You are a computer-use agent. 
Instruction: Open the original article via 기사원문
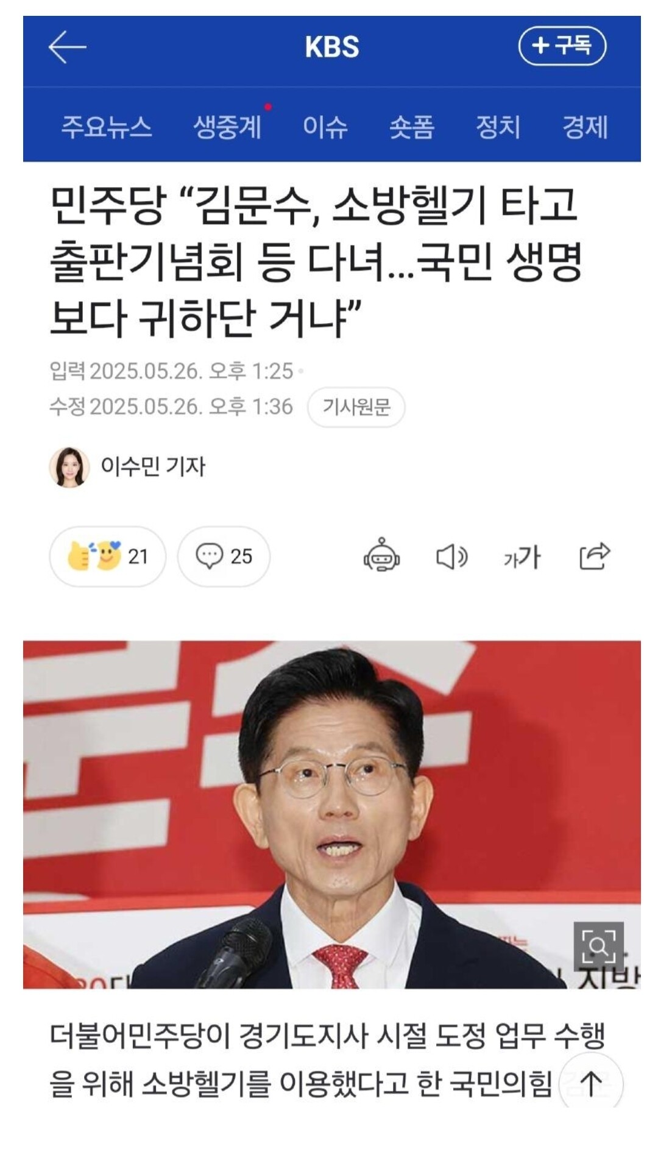pyautogui.click(x=356, y=407)
